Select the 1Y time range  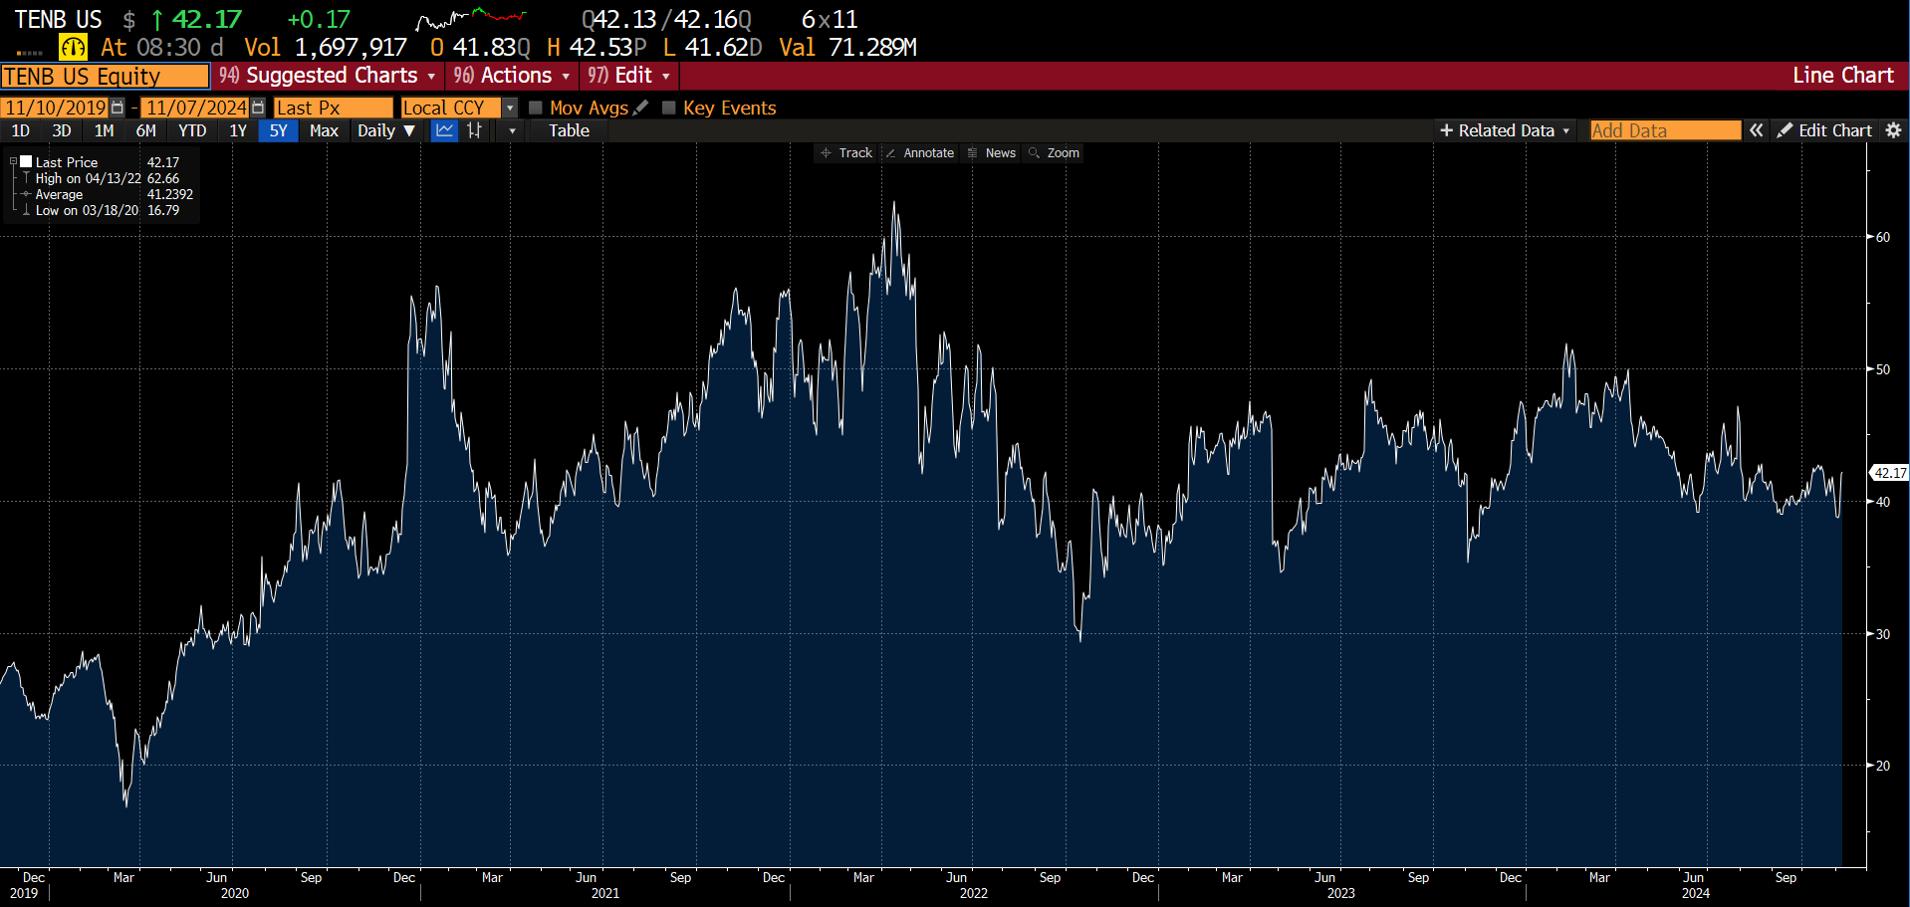pos(238,130)
